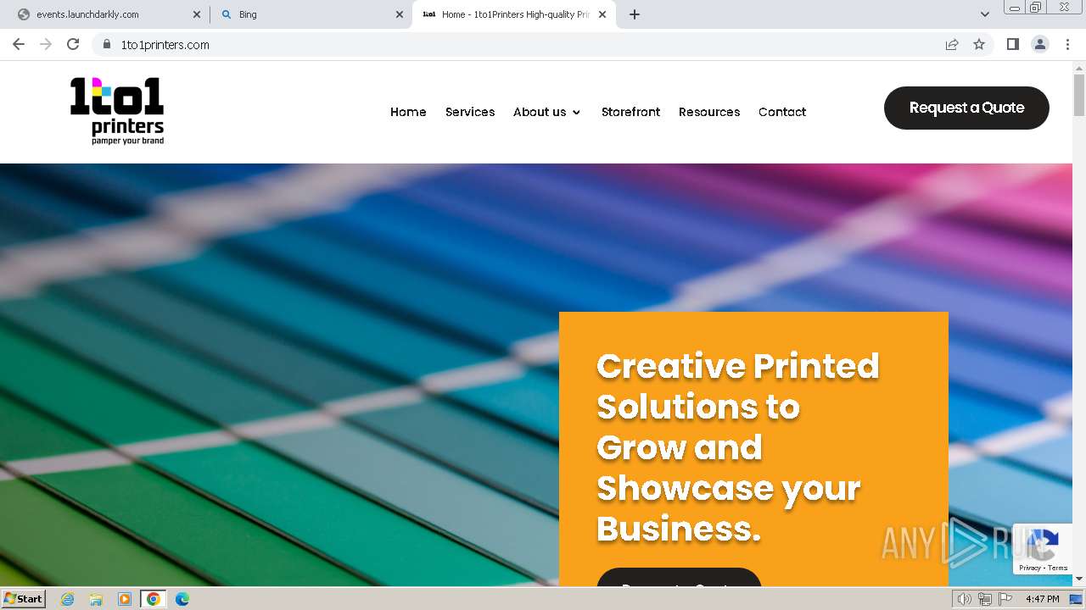The image size is (1086, 610).
Task: Open the share page icon
Action: 952,44
